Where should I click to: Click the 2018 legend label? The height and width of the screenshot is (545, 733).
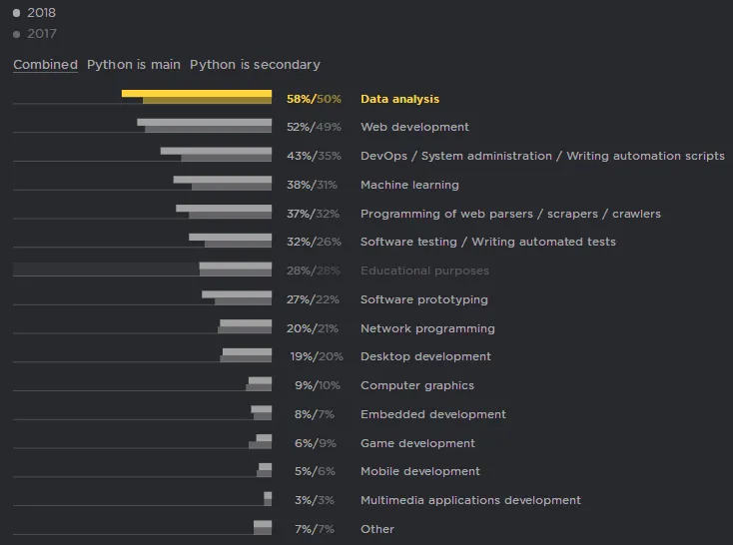click(42, 14)
